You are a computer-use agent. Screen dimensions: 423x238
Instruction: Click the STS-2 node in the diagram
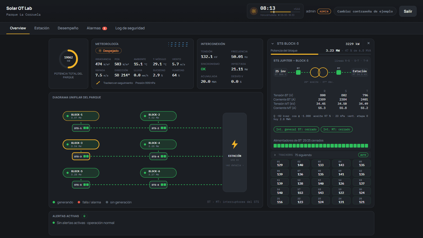point(158,128)
